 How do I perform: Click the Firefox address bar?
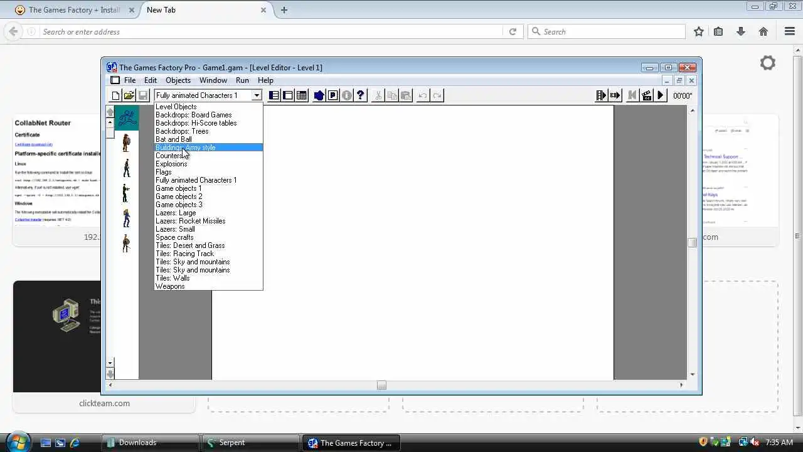(271, 31)
